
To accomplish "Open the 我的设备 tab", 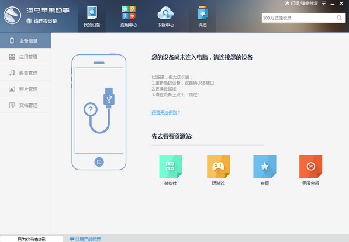I will pyautogui.click(x=92, y=17).
